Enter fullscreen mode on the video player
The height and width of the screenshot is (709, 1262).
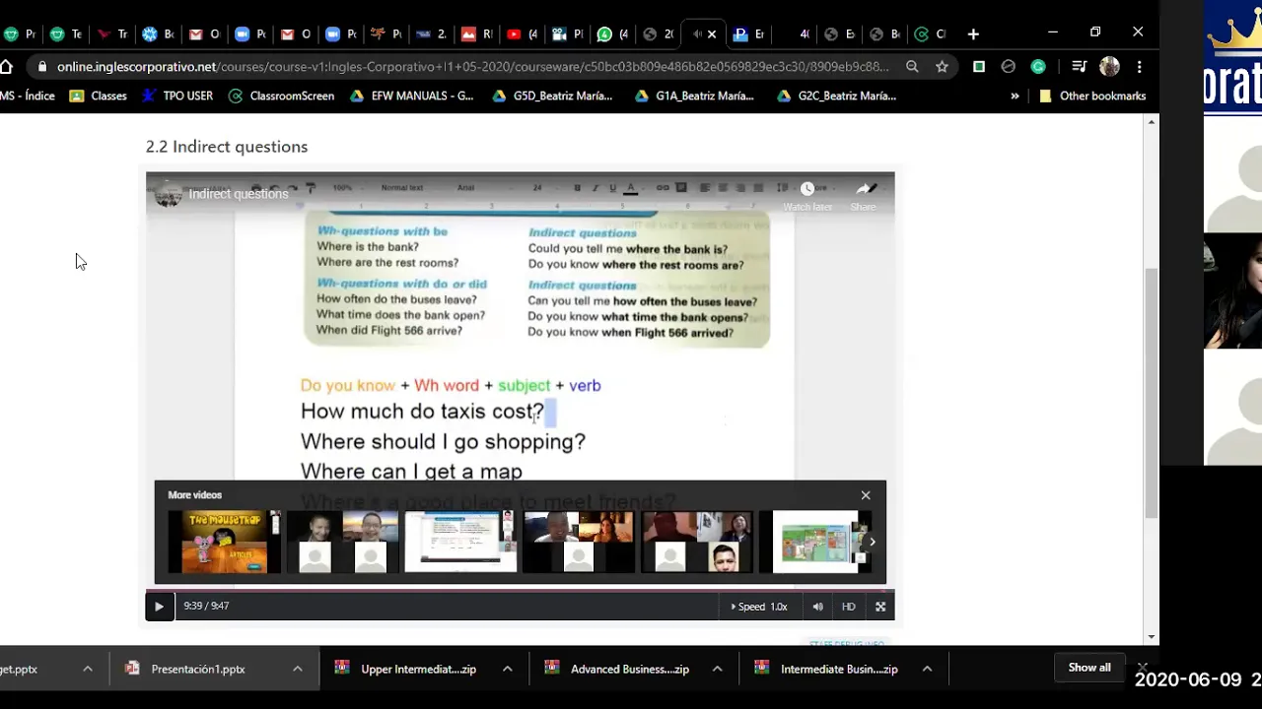click(880, 607)
